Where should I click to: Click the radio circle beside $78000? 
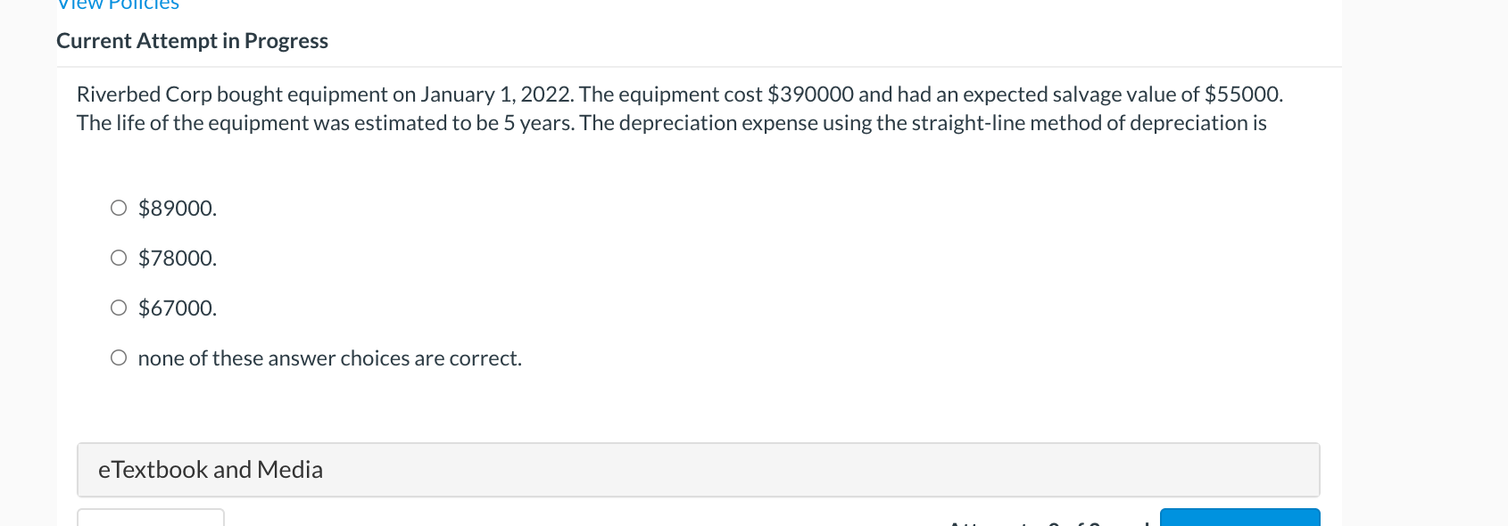click(118, 258)
